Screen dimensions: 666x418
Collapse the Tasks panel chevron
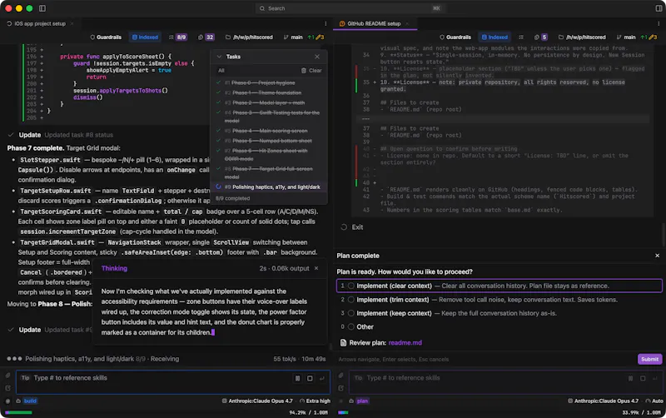click(219, 57)
